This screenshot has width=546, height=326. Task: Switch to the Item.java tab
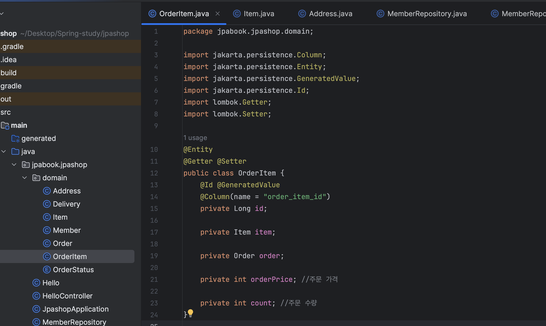click(254, 14)
